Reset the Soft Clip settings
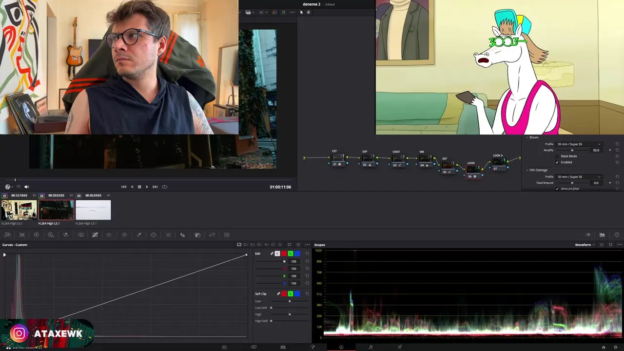624x351 pixels. click(x=307, y=293)
